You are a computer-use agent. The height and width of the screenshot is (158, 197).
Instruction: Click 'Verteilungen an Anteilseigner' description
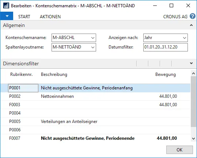69,122
